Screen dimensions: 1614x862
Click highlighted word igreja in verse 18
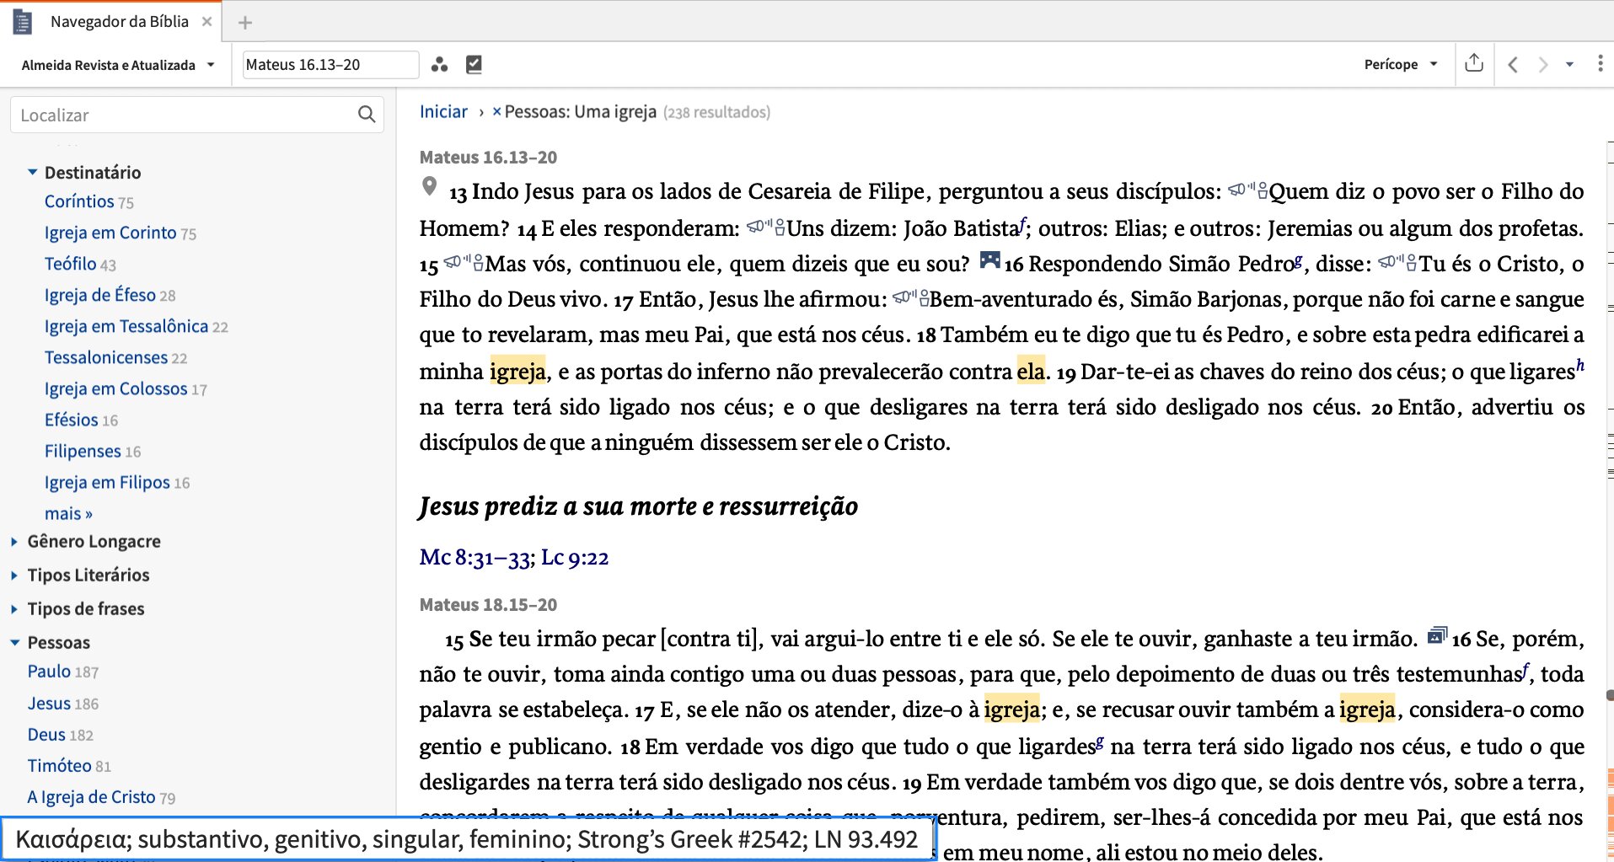(x=517, y=372)
